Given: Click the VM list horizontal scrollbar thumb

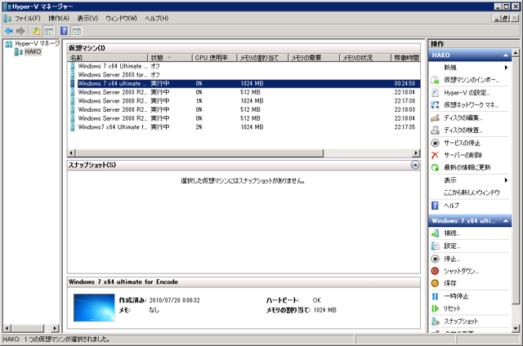Looking at the screenshot, I should 199,153.
